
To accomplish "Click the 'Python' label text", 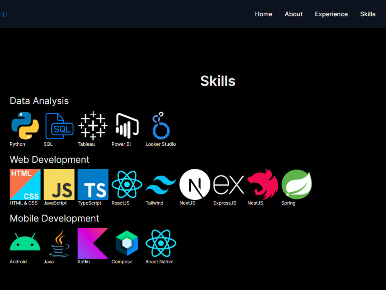I will click(17, 144).
